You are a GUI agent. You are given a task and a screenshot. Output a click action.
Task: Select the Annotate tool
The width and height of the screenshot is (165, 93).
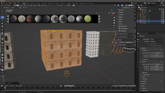[x=2, y=30]
